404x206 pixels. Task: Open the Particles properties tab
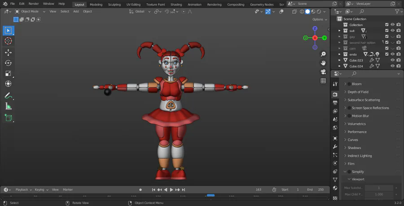point(335,155)
